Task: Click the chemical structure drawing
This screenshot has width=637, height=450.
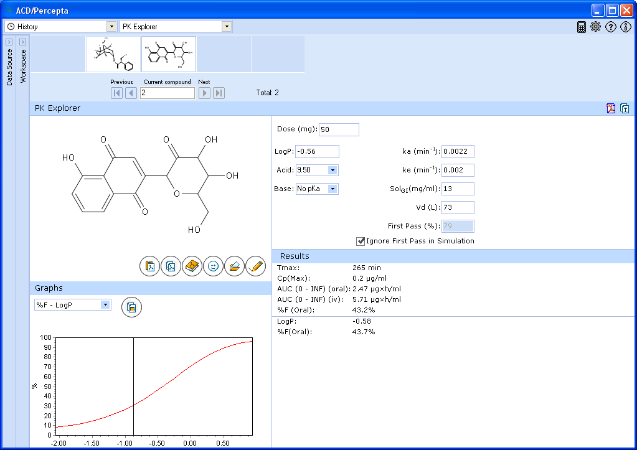Action: (150, 184)
